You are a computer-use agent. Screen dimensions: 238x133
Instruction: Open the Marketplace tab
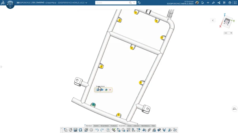pyautogui.click(x=145, y=126)
